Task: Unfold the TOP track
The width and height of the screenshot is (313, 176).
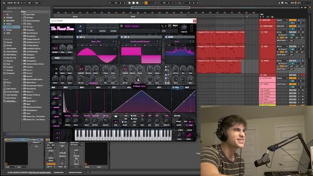Action: pyautogui.click(x=262, y=32)
